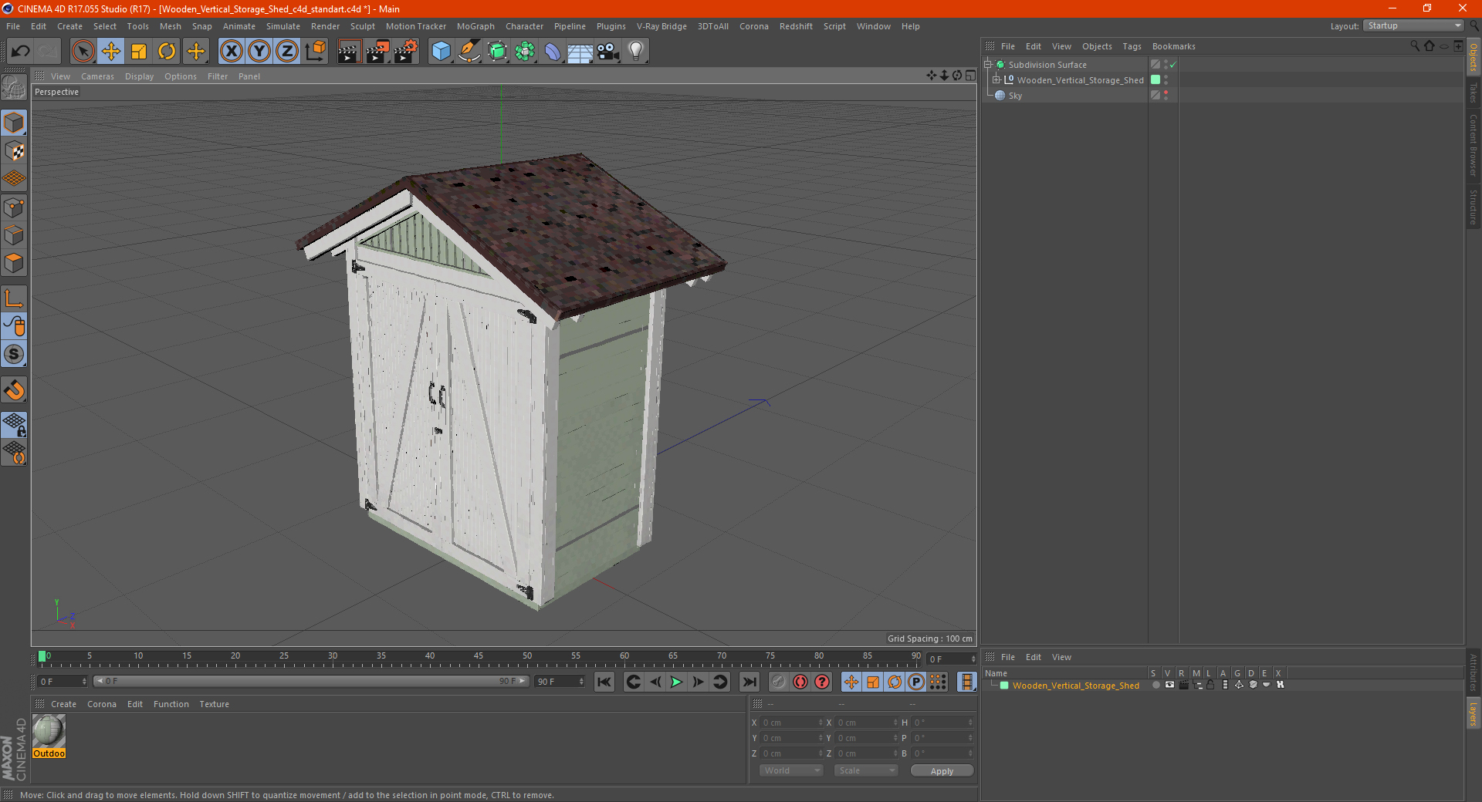Select the Outdoor material thumbnail
The height and width of the screenshot is (802, 1482).
point(49,731)
